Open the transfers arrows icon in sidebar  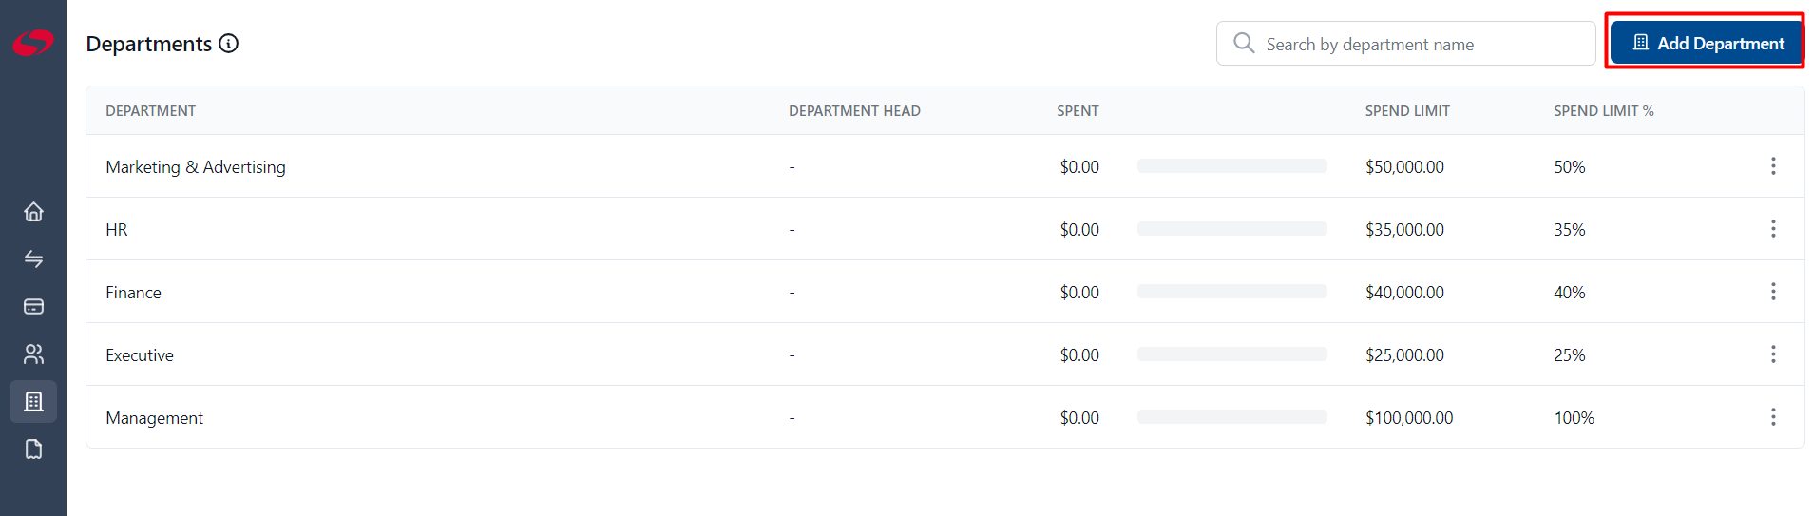(x=33, y=258)
